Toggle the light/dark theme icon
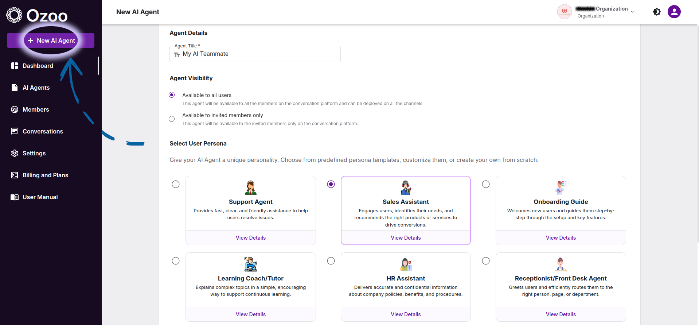Viewport: 699px width, 325px height. coord(656,12)
